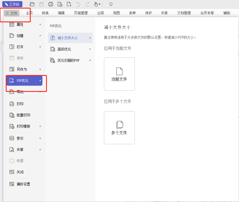Print the document via the printer toolbar icon
The image size is (239, 202).
click(51, 4)
